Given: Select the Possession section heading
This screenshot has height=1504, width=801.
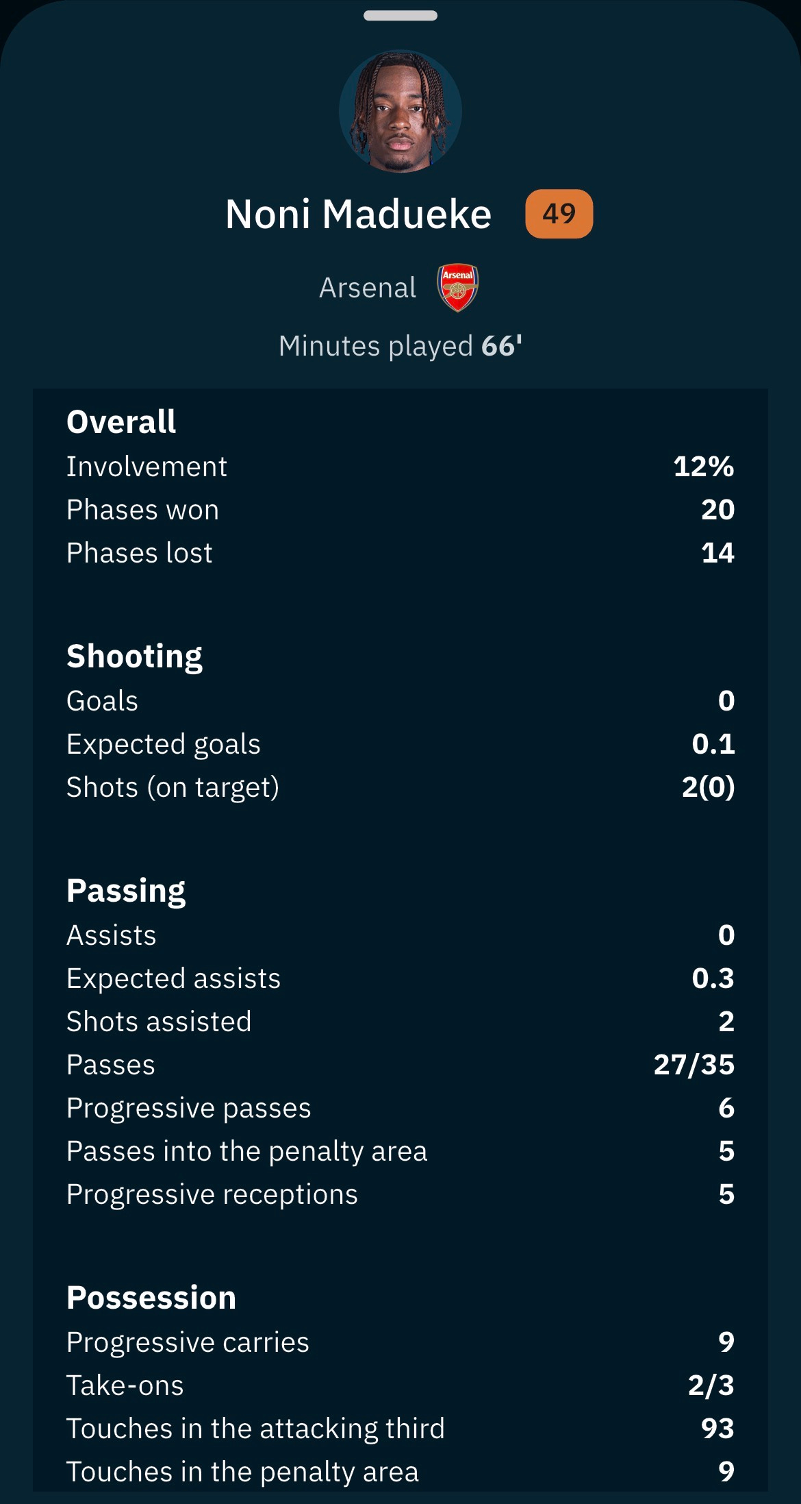Looking at the screenshot, I should (151, 1298).
